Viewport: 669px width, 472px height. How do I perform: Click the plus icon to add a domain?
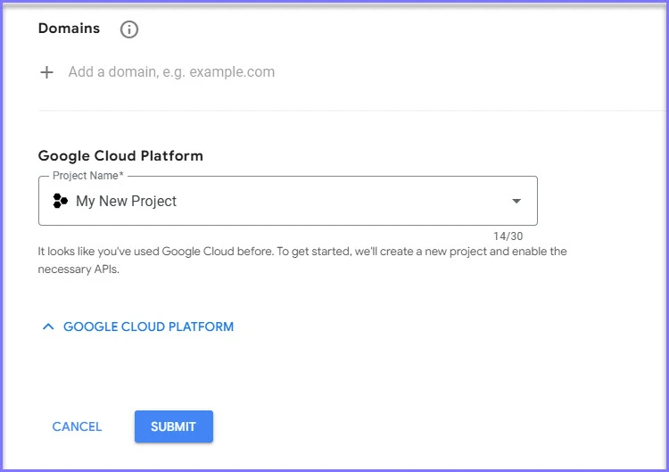tap(47, 72)
